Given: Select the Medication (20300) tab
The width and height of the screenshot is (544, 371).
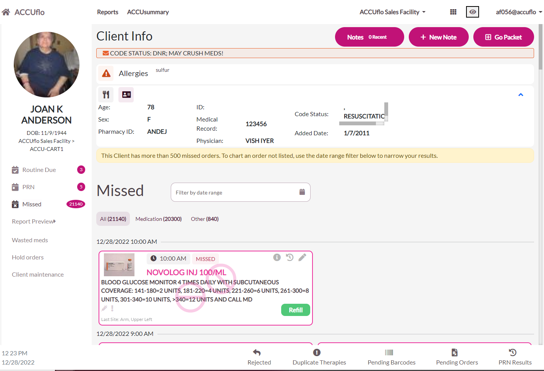Looking at the screenshot, I should click(x=159, y=219).
